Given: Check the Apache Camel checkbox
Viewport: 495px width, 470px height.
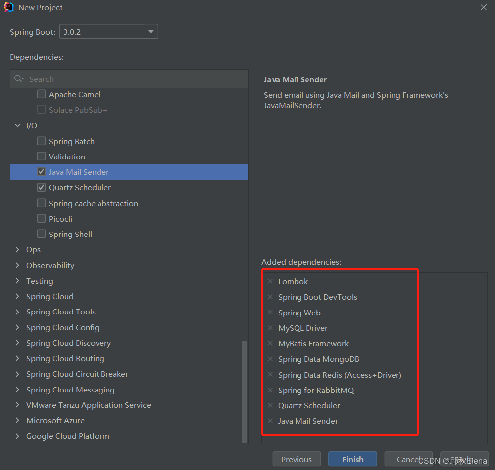Looking at the screenshot, I should click(41, 94).
